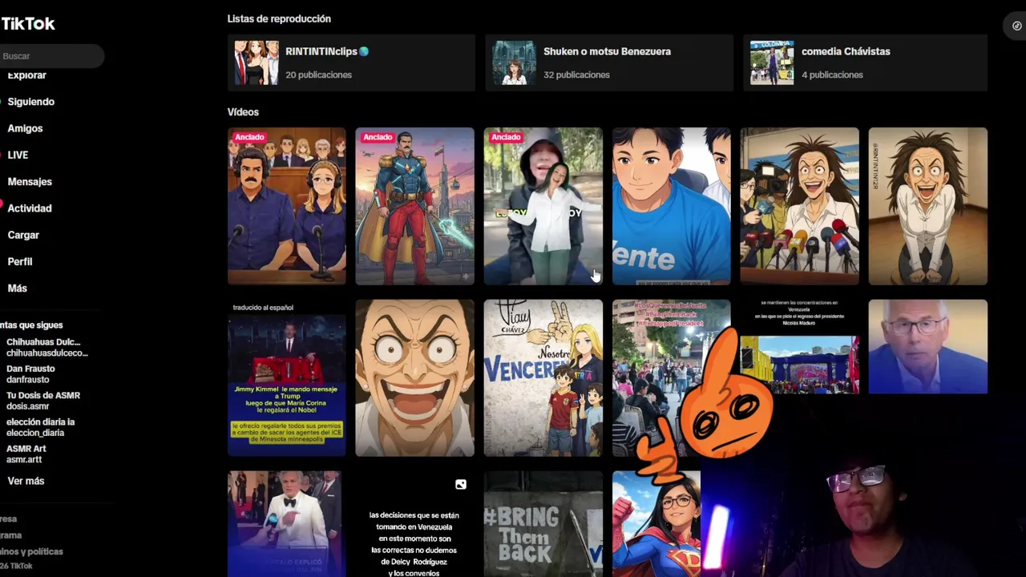This screenshot has height=577, width=1026.
Task: Open the Explorar section
Action: 27,75
